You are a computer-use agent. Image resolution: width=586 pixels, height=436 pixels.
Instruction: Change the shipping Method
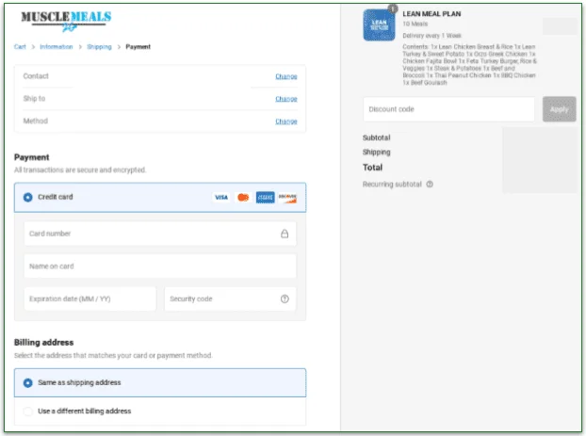click(x=286, y=121)
